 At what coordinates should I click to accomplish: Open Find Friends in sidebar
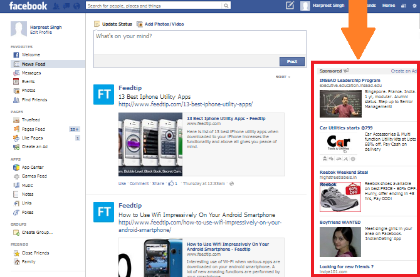click(x=34, y=100)
